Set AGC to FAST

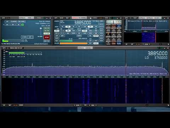coord(96,41)
